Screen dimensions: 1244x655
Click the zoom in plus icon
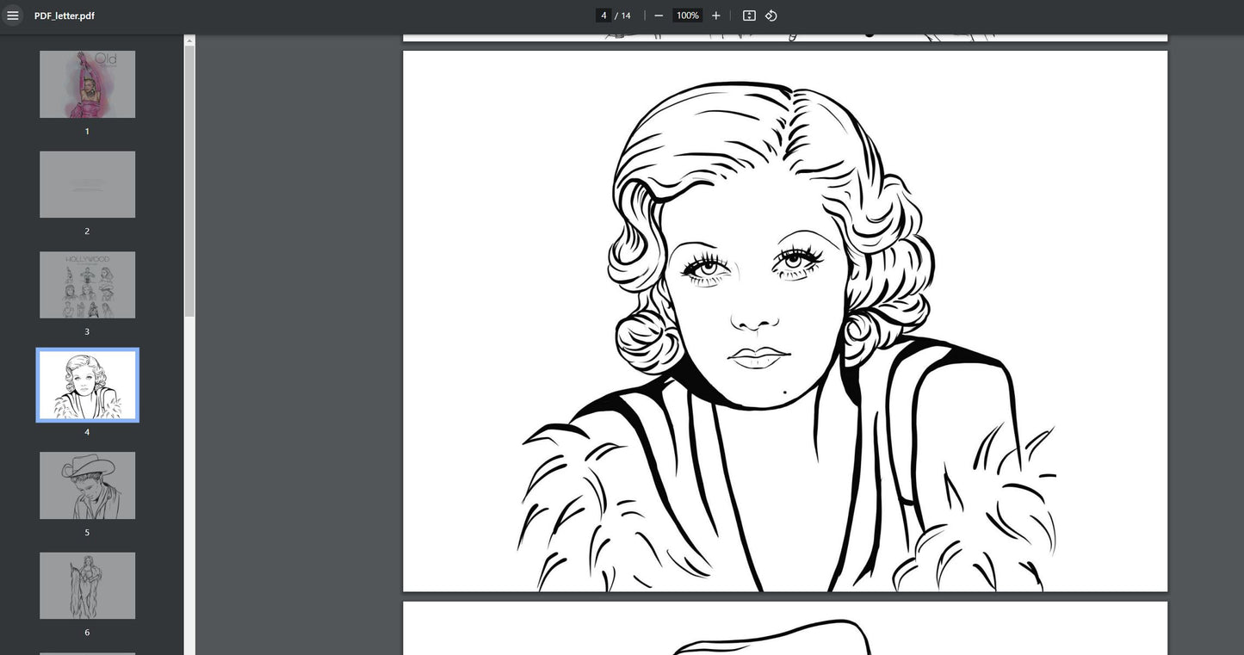coord(715,15)
